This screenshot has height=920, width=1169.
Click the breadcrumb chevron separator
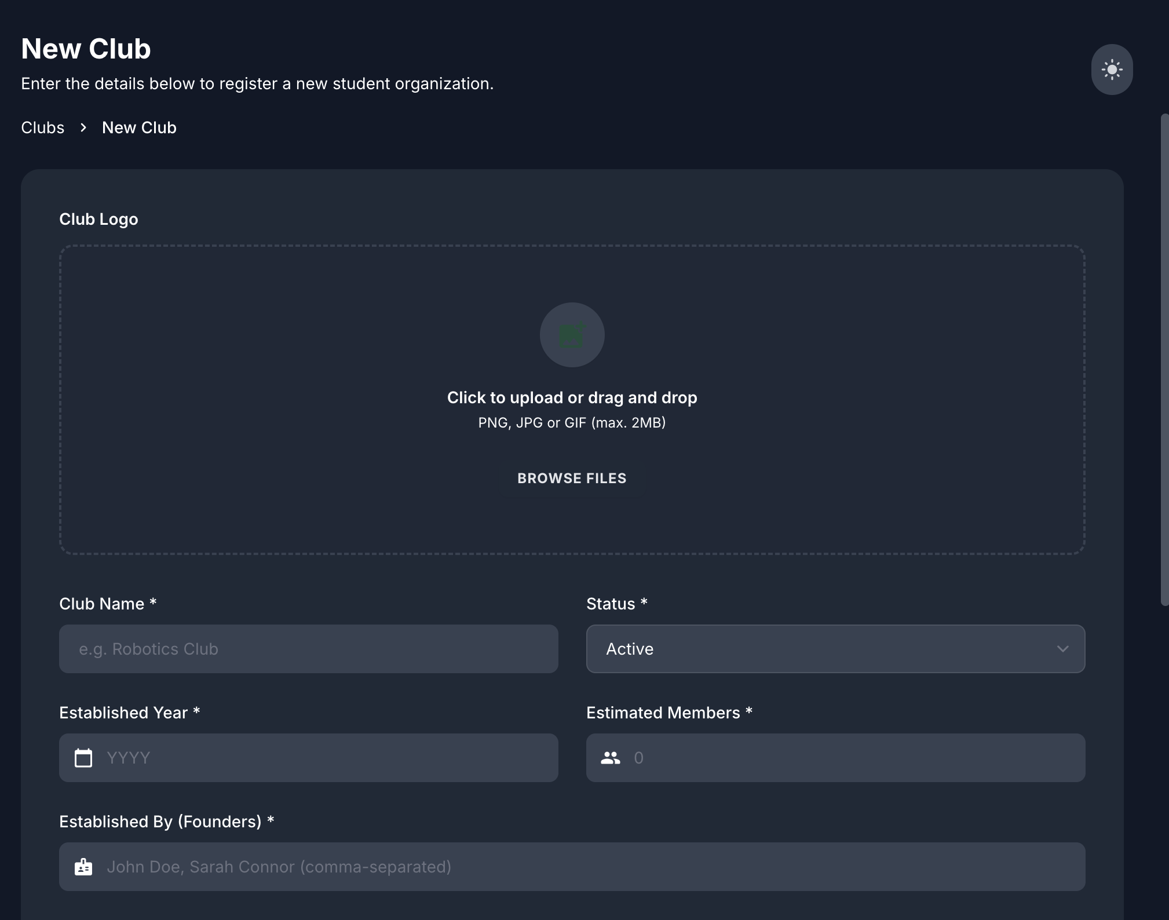(x=83, y=127)
